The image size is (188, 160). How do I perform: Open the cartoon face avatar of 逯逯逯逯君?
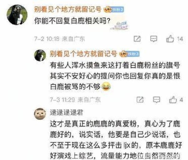pos(40,114)
